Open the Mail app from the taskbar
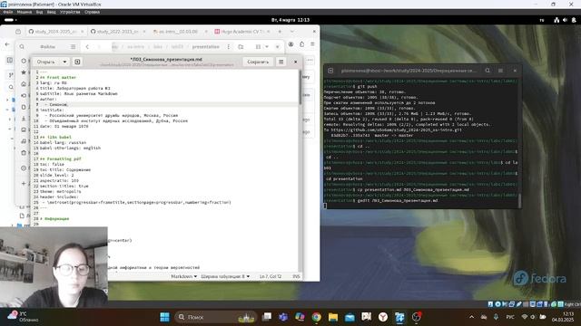Viewport: 581px width, 326px height. pyautogui.click(x=350, y=317)
